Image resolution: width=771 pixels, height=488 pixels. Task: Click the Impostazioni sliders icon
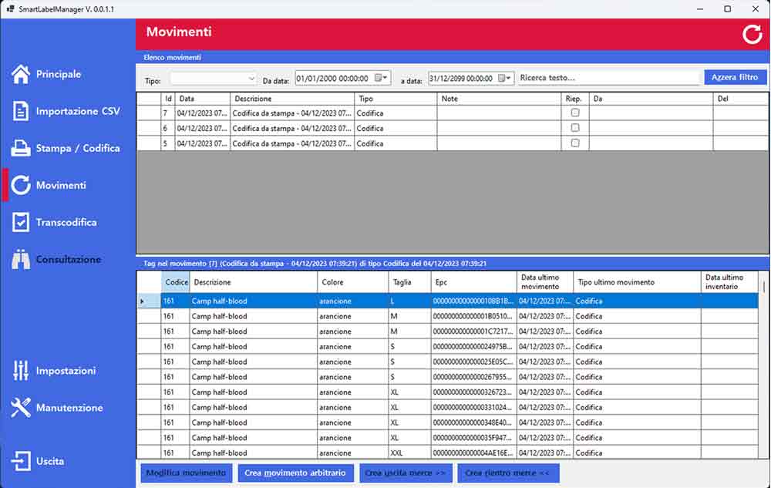[x=21, y=371]
